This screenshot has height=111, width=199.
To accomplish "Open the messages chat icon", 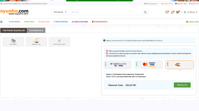I will point(167,12).
